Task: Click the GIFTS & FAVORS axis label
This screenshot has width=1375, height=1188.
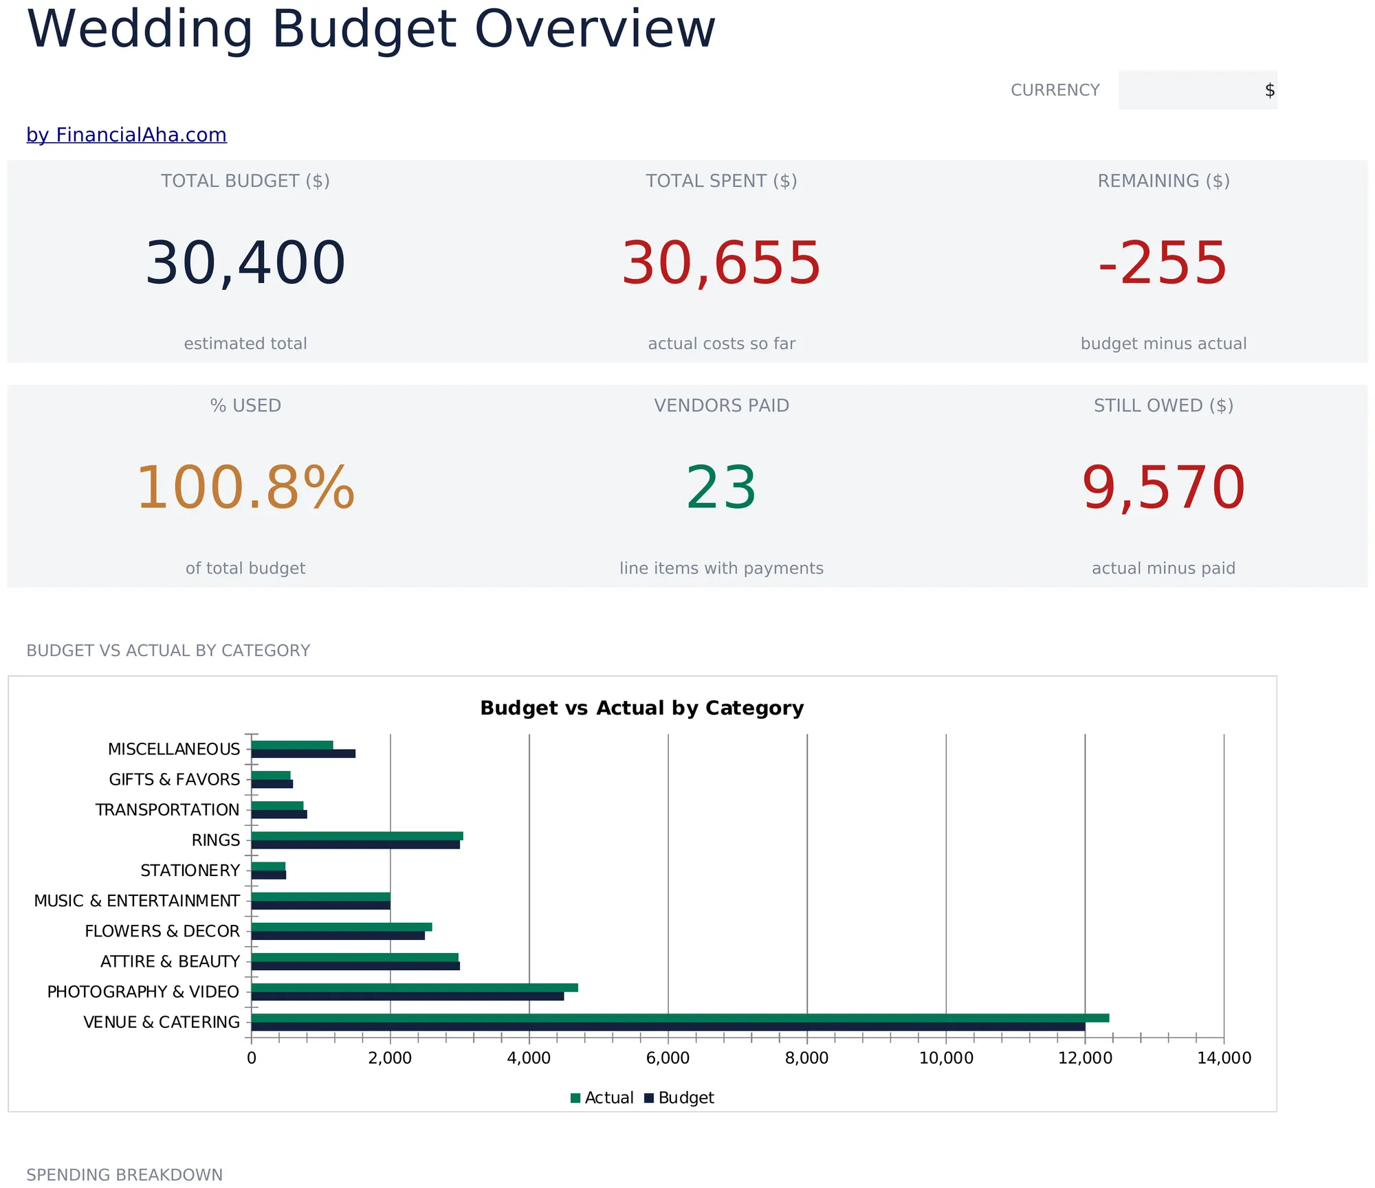Action: (175, 779)
